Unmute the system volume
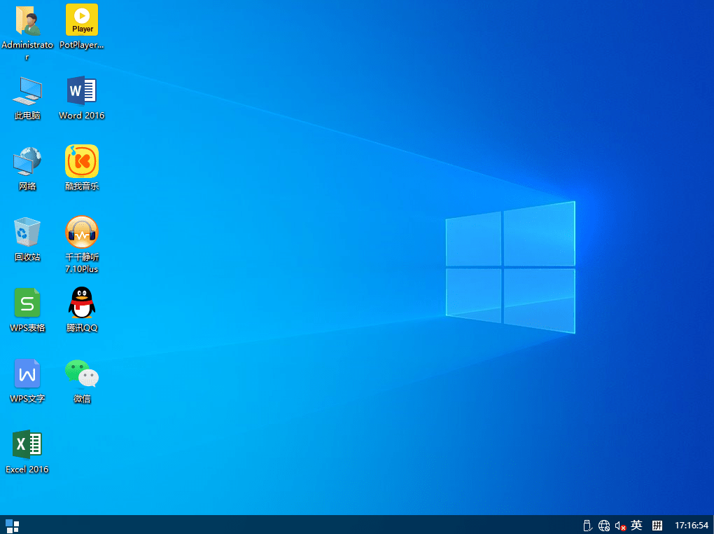 pyautogui.click(x=619, y=525)
